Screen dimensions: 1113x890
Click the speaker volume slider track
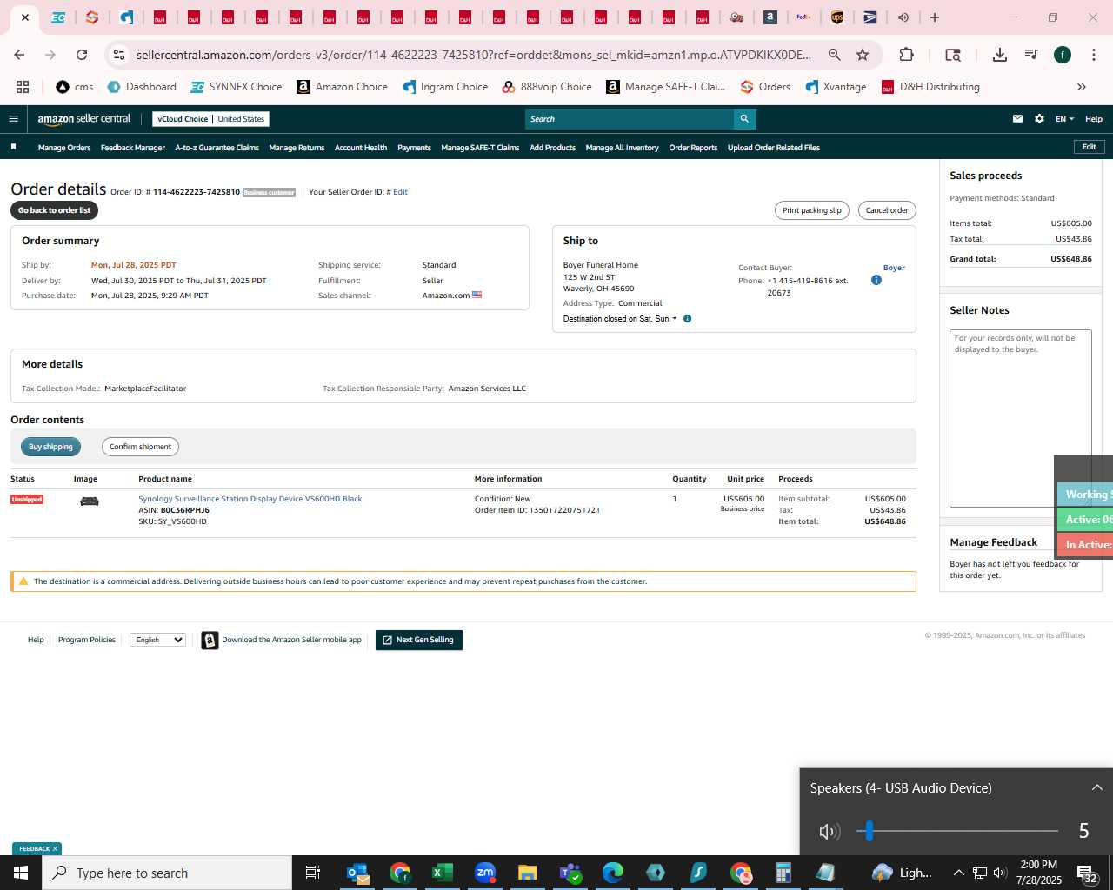tap(956, 831)
